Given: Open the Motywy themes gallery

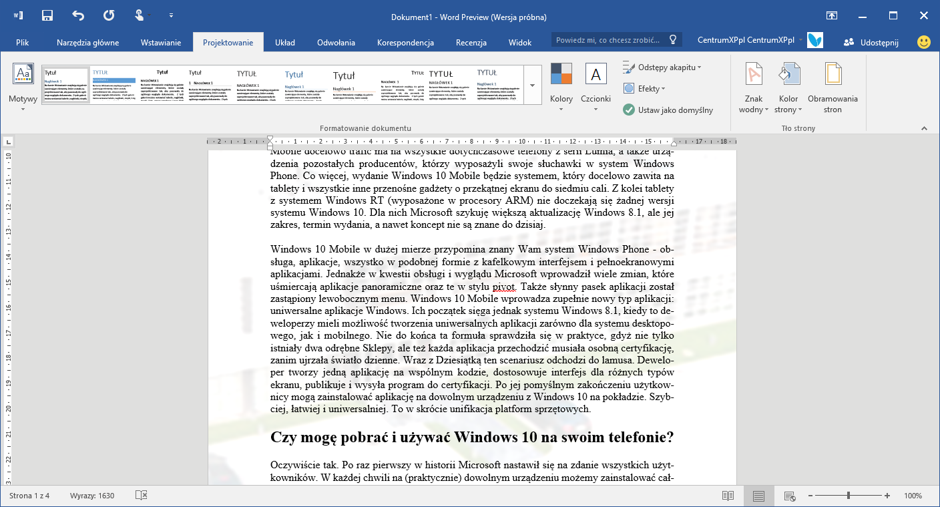Looking at the screenshot, I should tap(23, 88).
